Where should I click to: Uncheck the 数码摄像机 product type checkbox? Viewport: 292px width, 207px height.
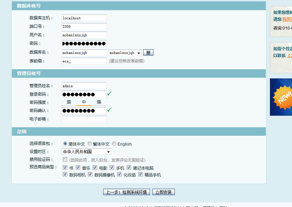[90, 174]
